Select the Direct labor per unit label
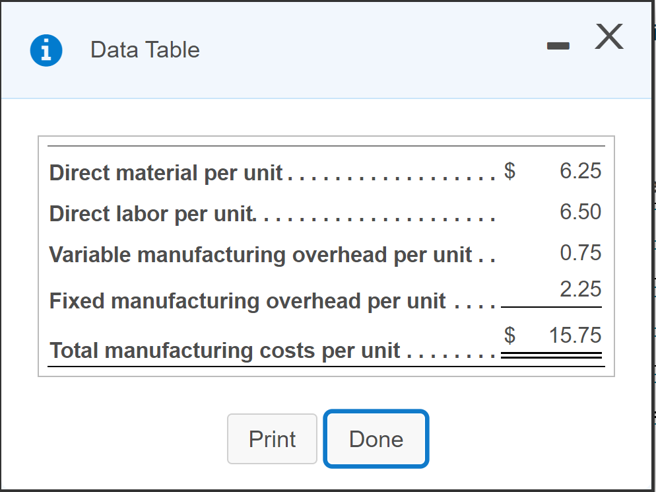 coord(152,214)
